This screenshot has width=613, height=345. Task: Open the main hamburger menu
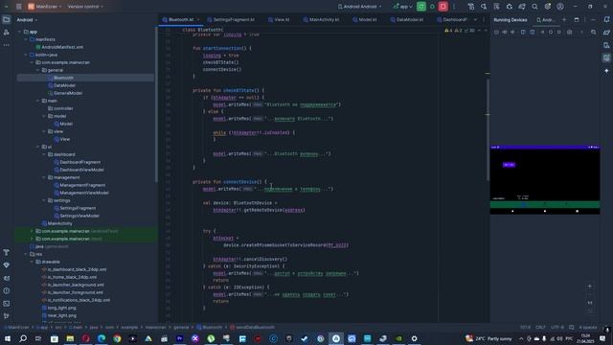pyautogui.click(x=18, y=7)
